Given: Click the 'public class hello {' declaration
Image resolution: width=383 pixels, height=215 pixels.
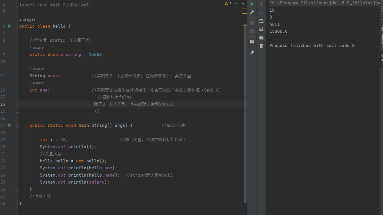Looking at the screenshot, I should [45, 26].
